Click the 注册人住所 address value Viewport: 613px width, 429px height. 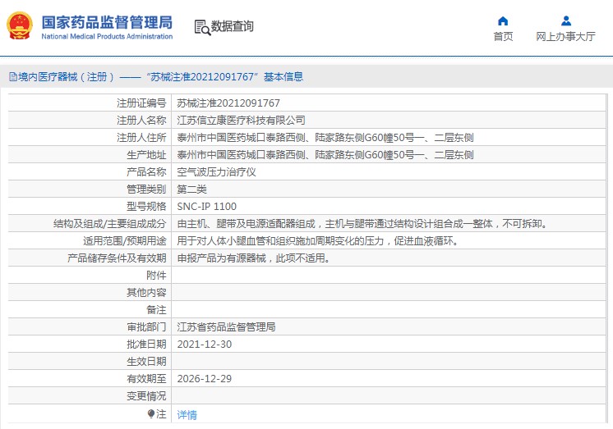coord(325,138)
